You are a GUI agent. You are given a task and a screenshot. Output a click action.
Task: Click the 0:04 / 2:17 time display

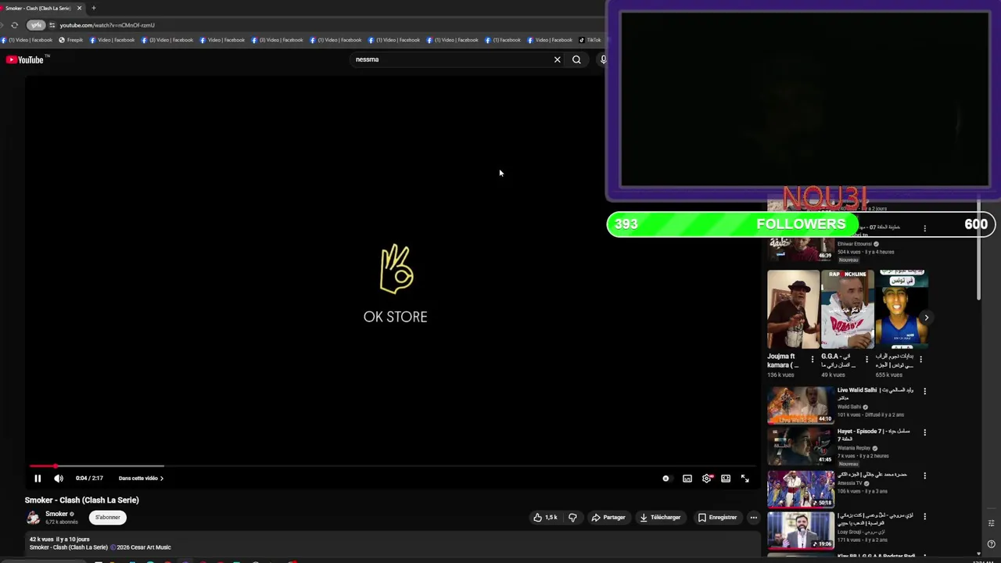89,479
